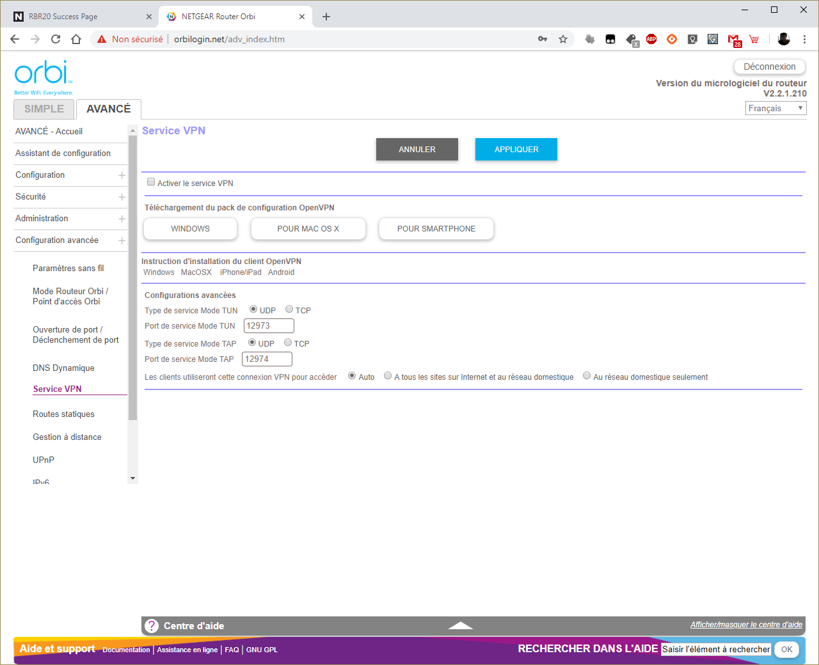Click the orange extension icon in toolbar

coord(672,39)
